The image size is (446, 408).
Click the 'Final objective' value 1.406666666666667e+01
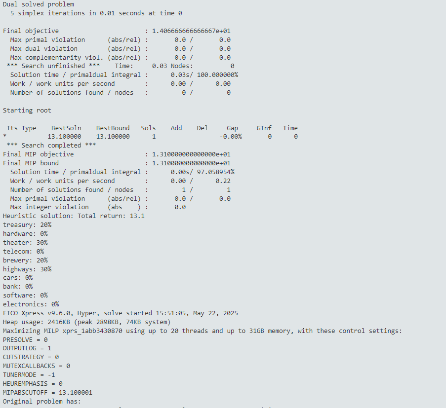tap(191, 31)
